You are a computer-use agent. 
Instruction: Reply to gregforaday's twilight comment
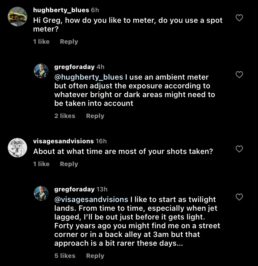(95, 256)
